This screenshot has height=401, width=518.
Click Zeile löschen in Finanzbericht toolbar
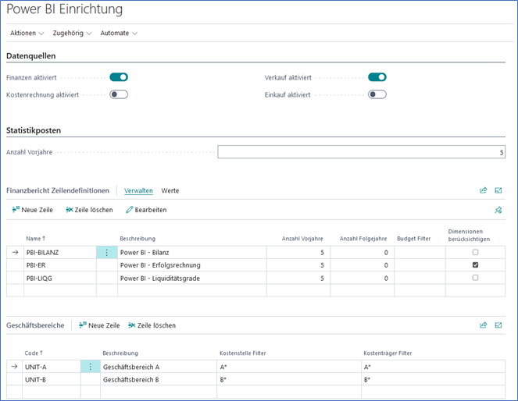pyautogui.click(x=89, y=210)
